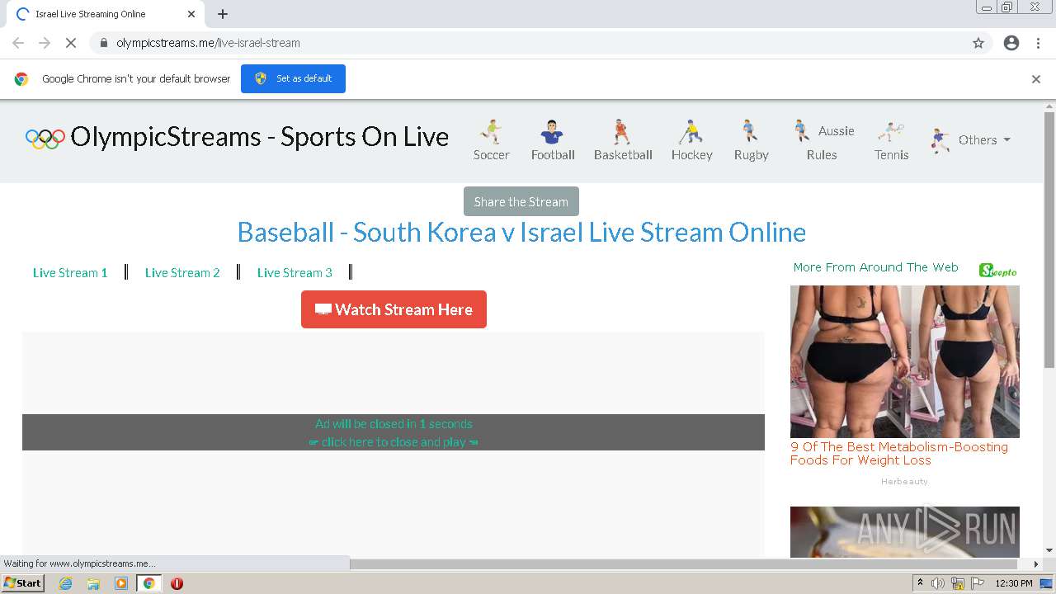Bookmark this page with the star icon
1056x594 pixels.
pyautogui.click(x=978, y=43)
